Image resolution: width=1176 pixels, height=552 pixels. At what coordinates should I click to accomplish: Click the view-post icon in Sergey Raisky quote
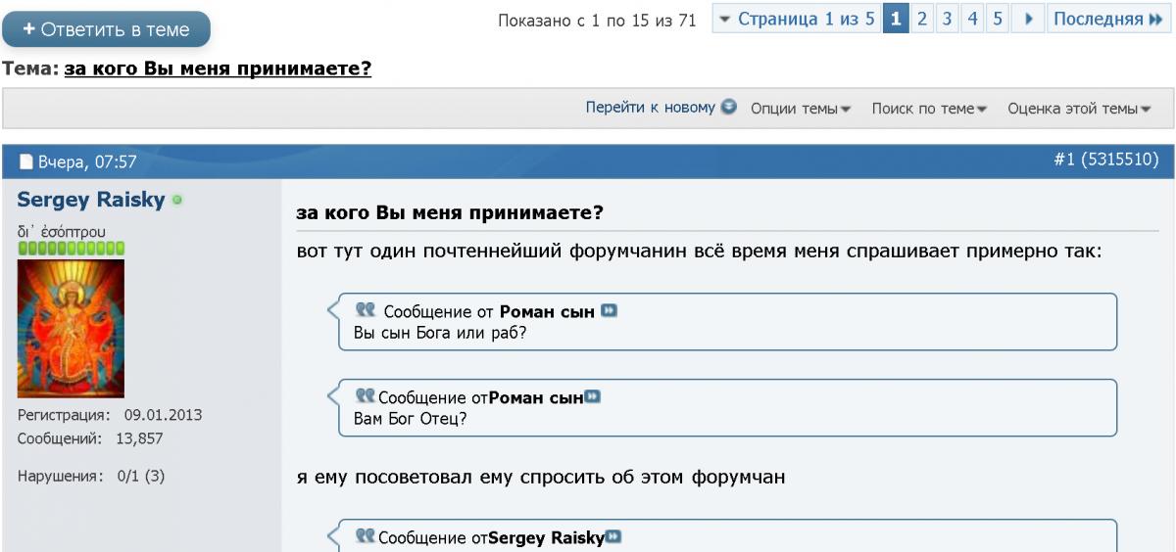pos(613,536)
